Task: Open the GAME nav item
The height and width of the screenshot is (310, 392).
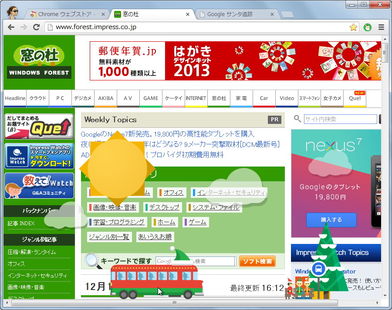Action: [151, 98]
